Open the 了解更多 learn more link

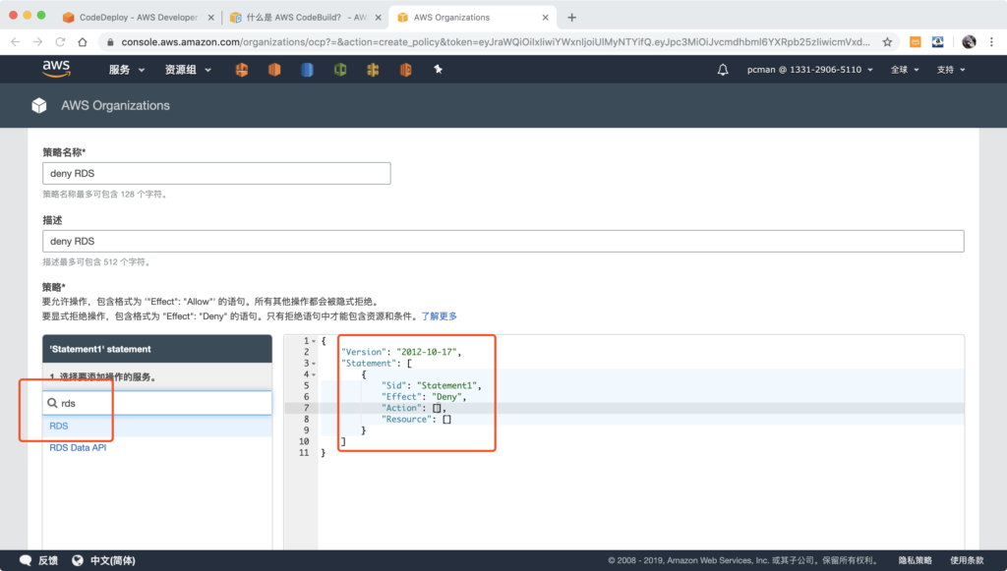point(440,316)
